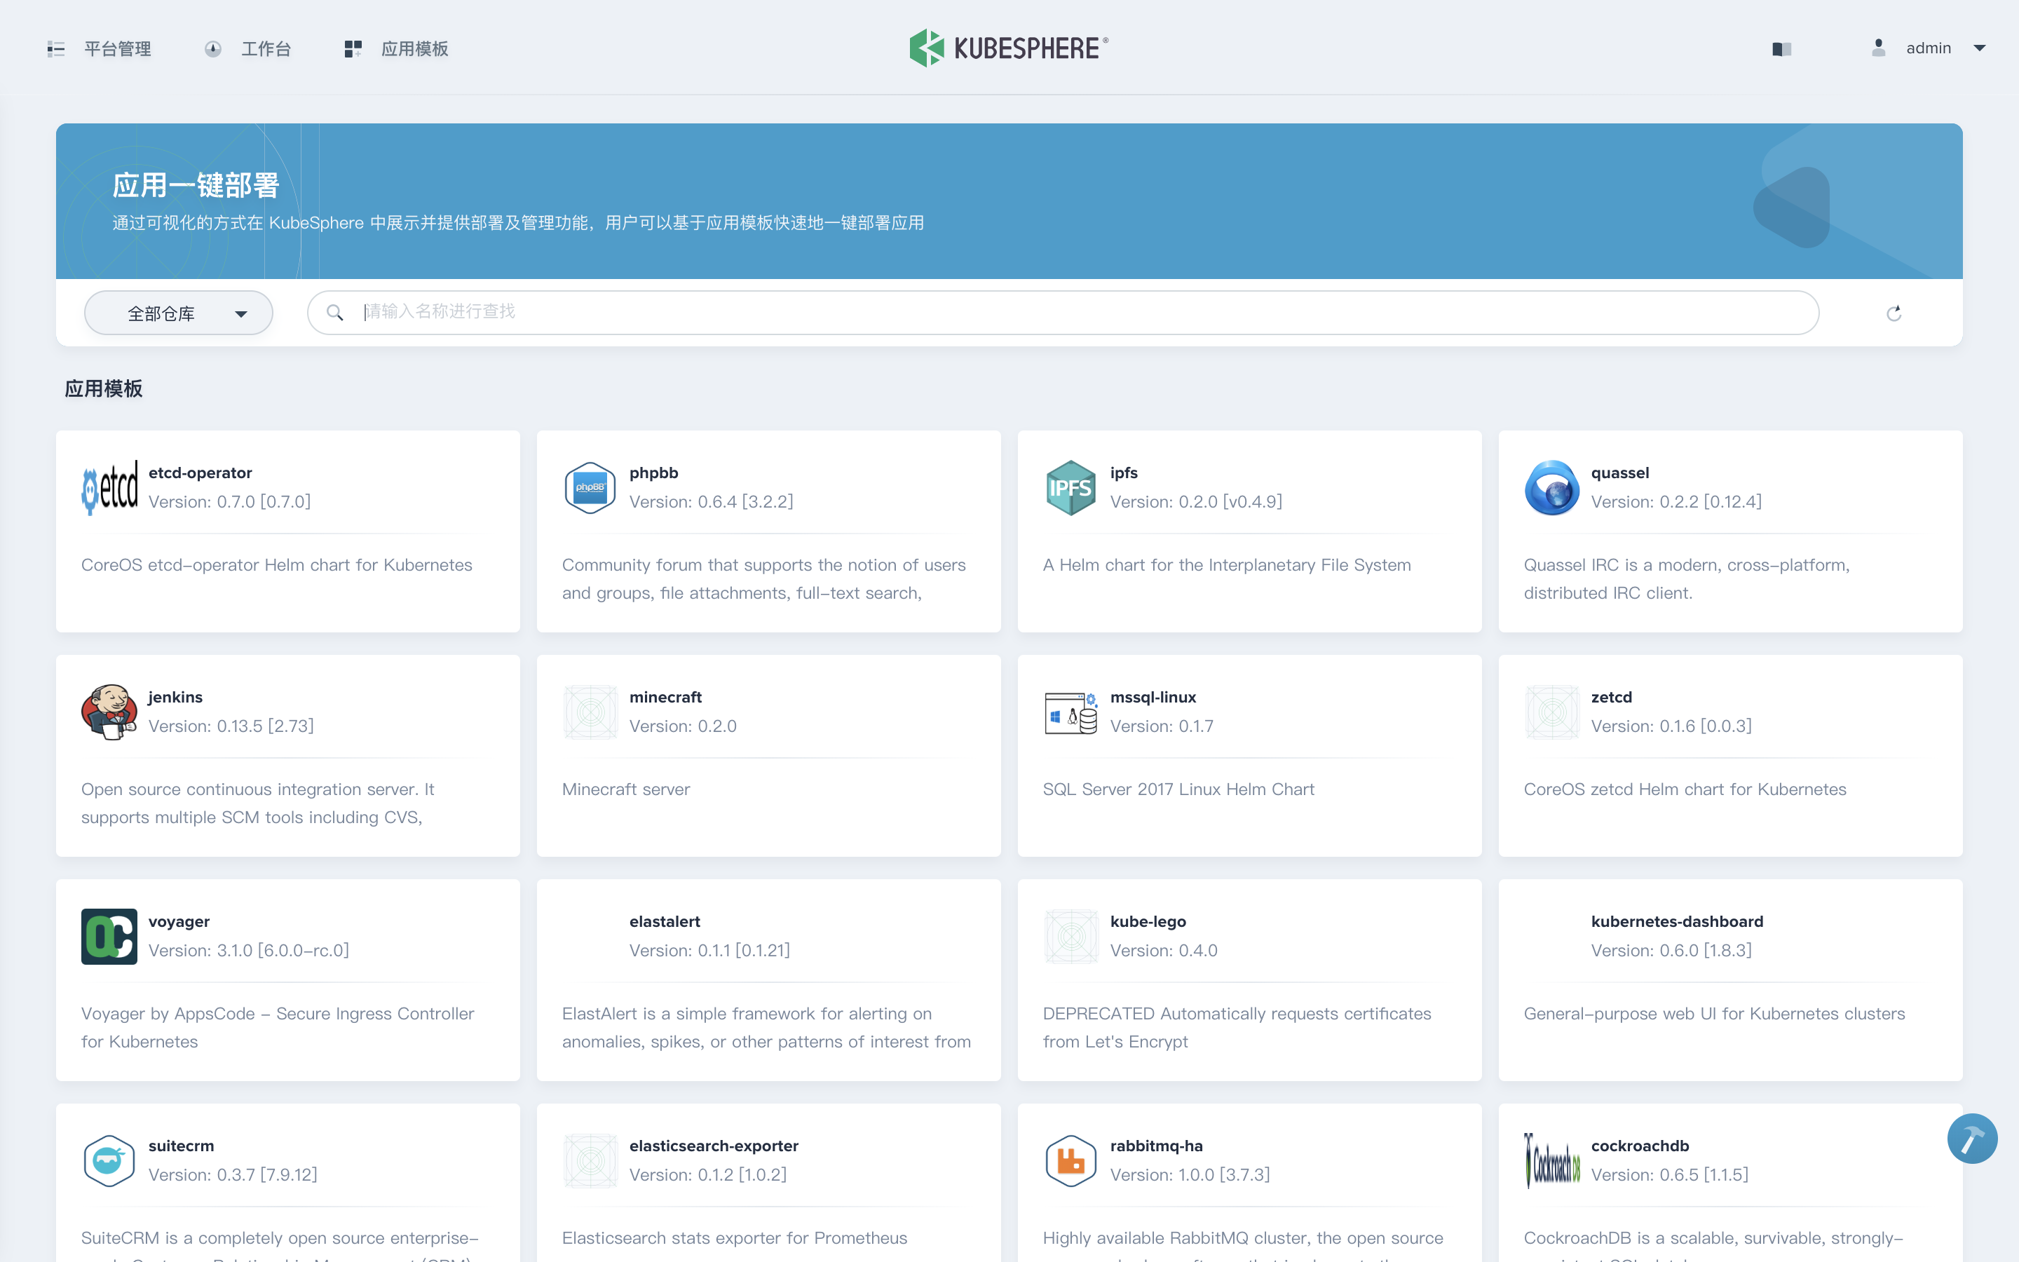Open the mssql-linux app title

pyautogui.click(x=1153, y=697)
